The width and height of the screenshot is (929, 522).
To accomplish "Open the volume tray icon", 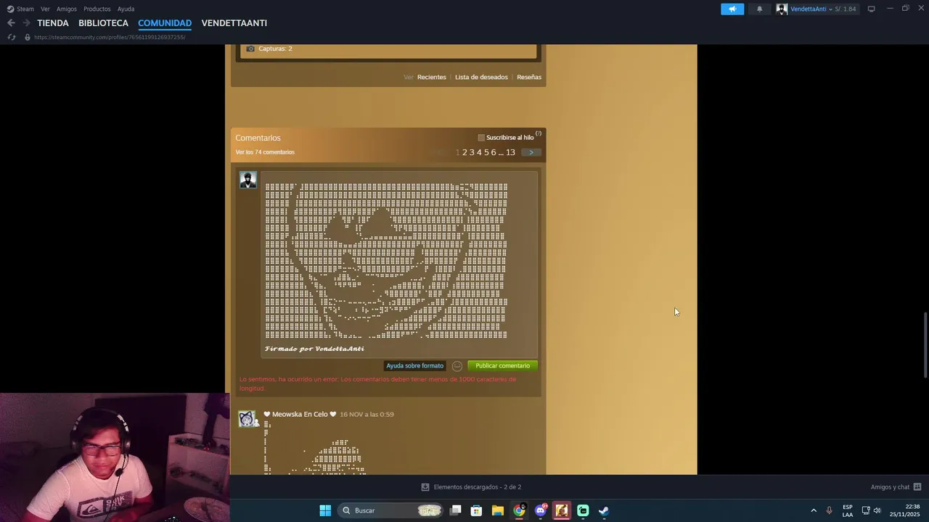I will [877, 510].
